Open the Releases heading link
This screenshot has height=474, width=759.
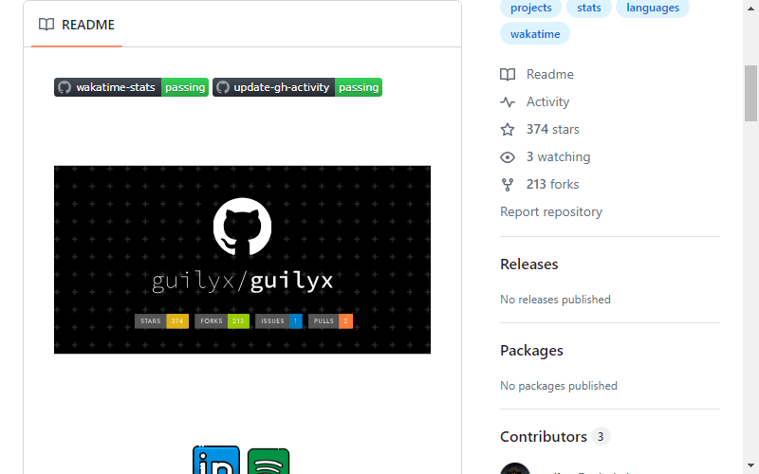pyautogui.click(x=529, y=264)
